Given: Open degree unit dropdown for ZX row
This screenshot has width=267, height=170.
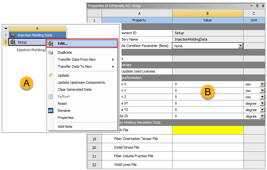Looking at the screenshot, I should point(262,116).
